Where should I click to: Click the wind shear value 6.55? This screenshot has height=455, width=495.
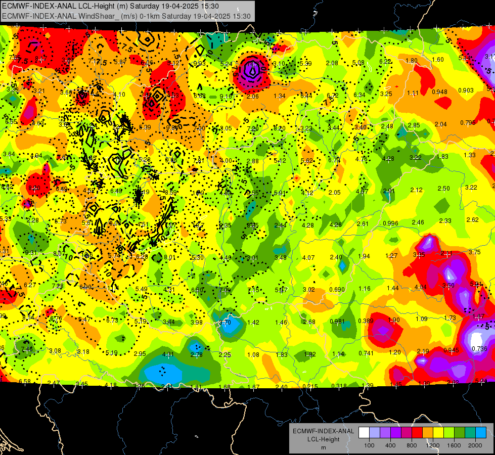coord(11,121)
